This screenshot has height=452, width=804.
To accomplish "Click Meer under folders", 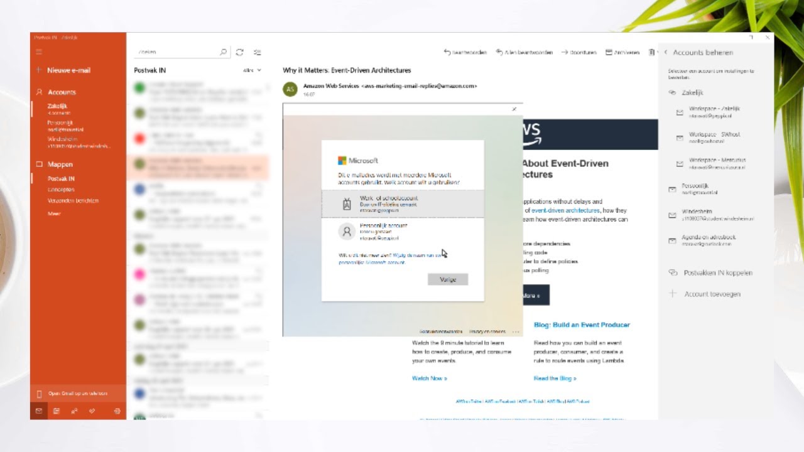I will pyautogui.click(x=54, y=214).
